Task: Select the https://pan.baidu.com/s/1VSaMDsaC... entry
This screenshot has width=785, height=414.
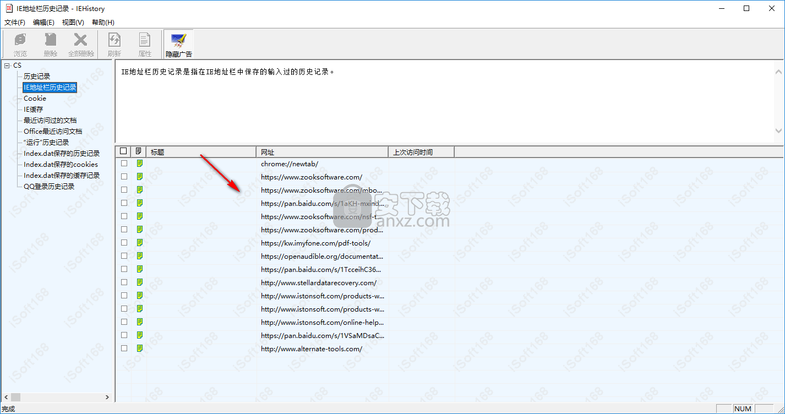Action: (x=323, y=336)
